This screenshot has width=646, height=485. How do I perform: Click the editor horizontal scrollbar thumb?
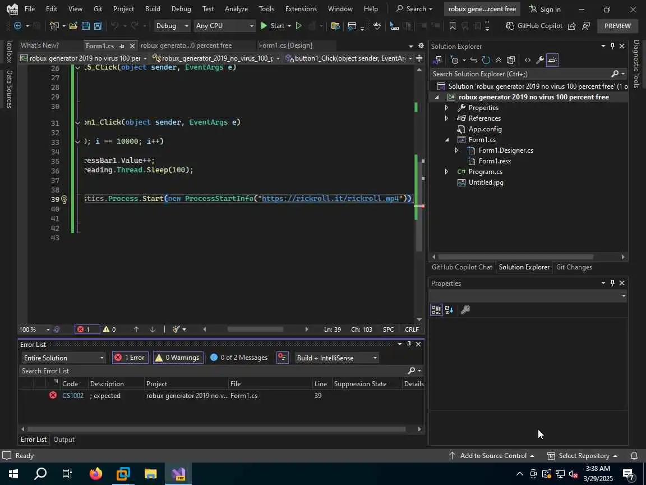point(255,330)
